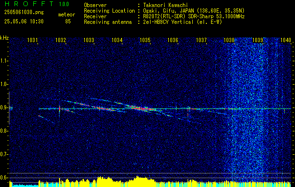The height and width of the screenshot is (187, 295).
Task: Click the 0.8 frequency axis label
Action: pos(4,131)
